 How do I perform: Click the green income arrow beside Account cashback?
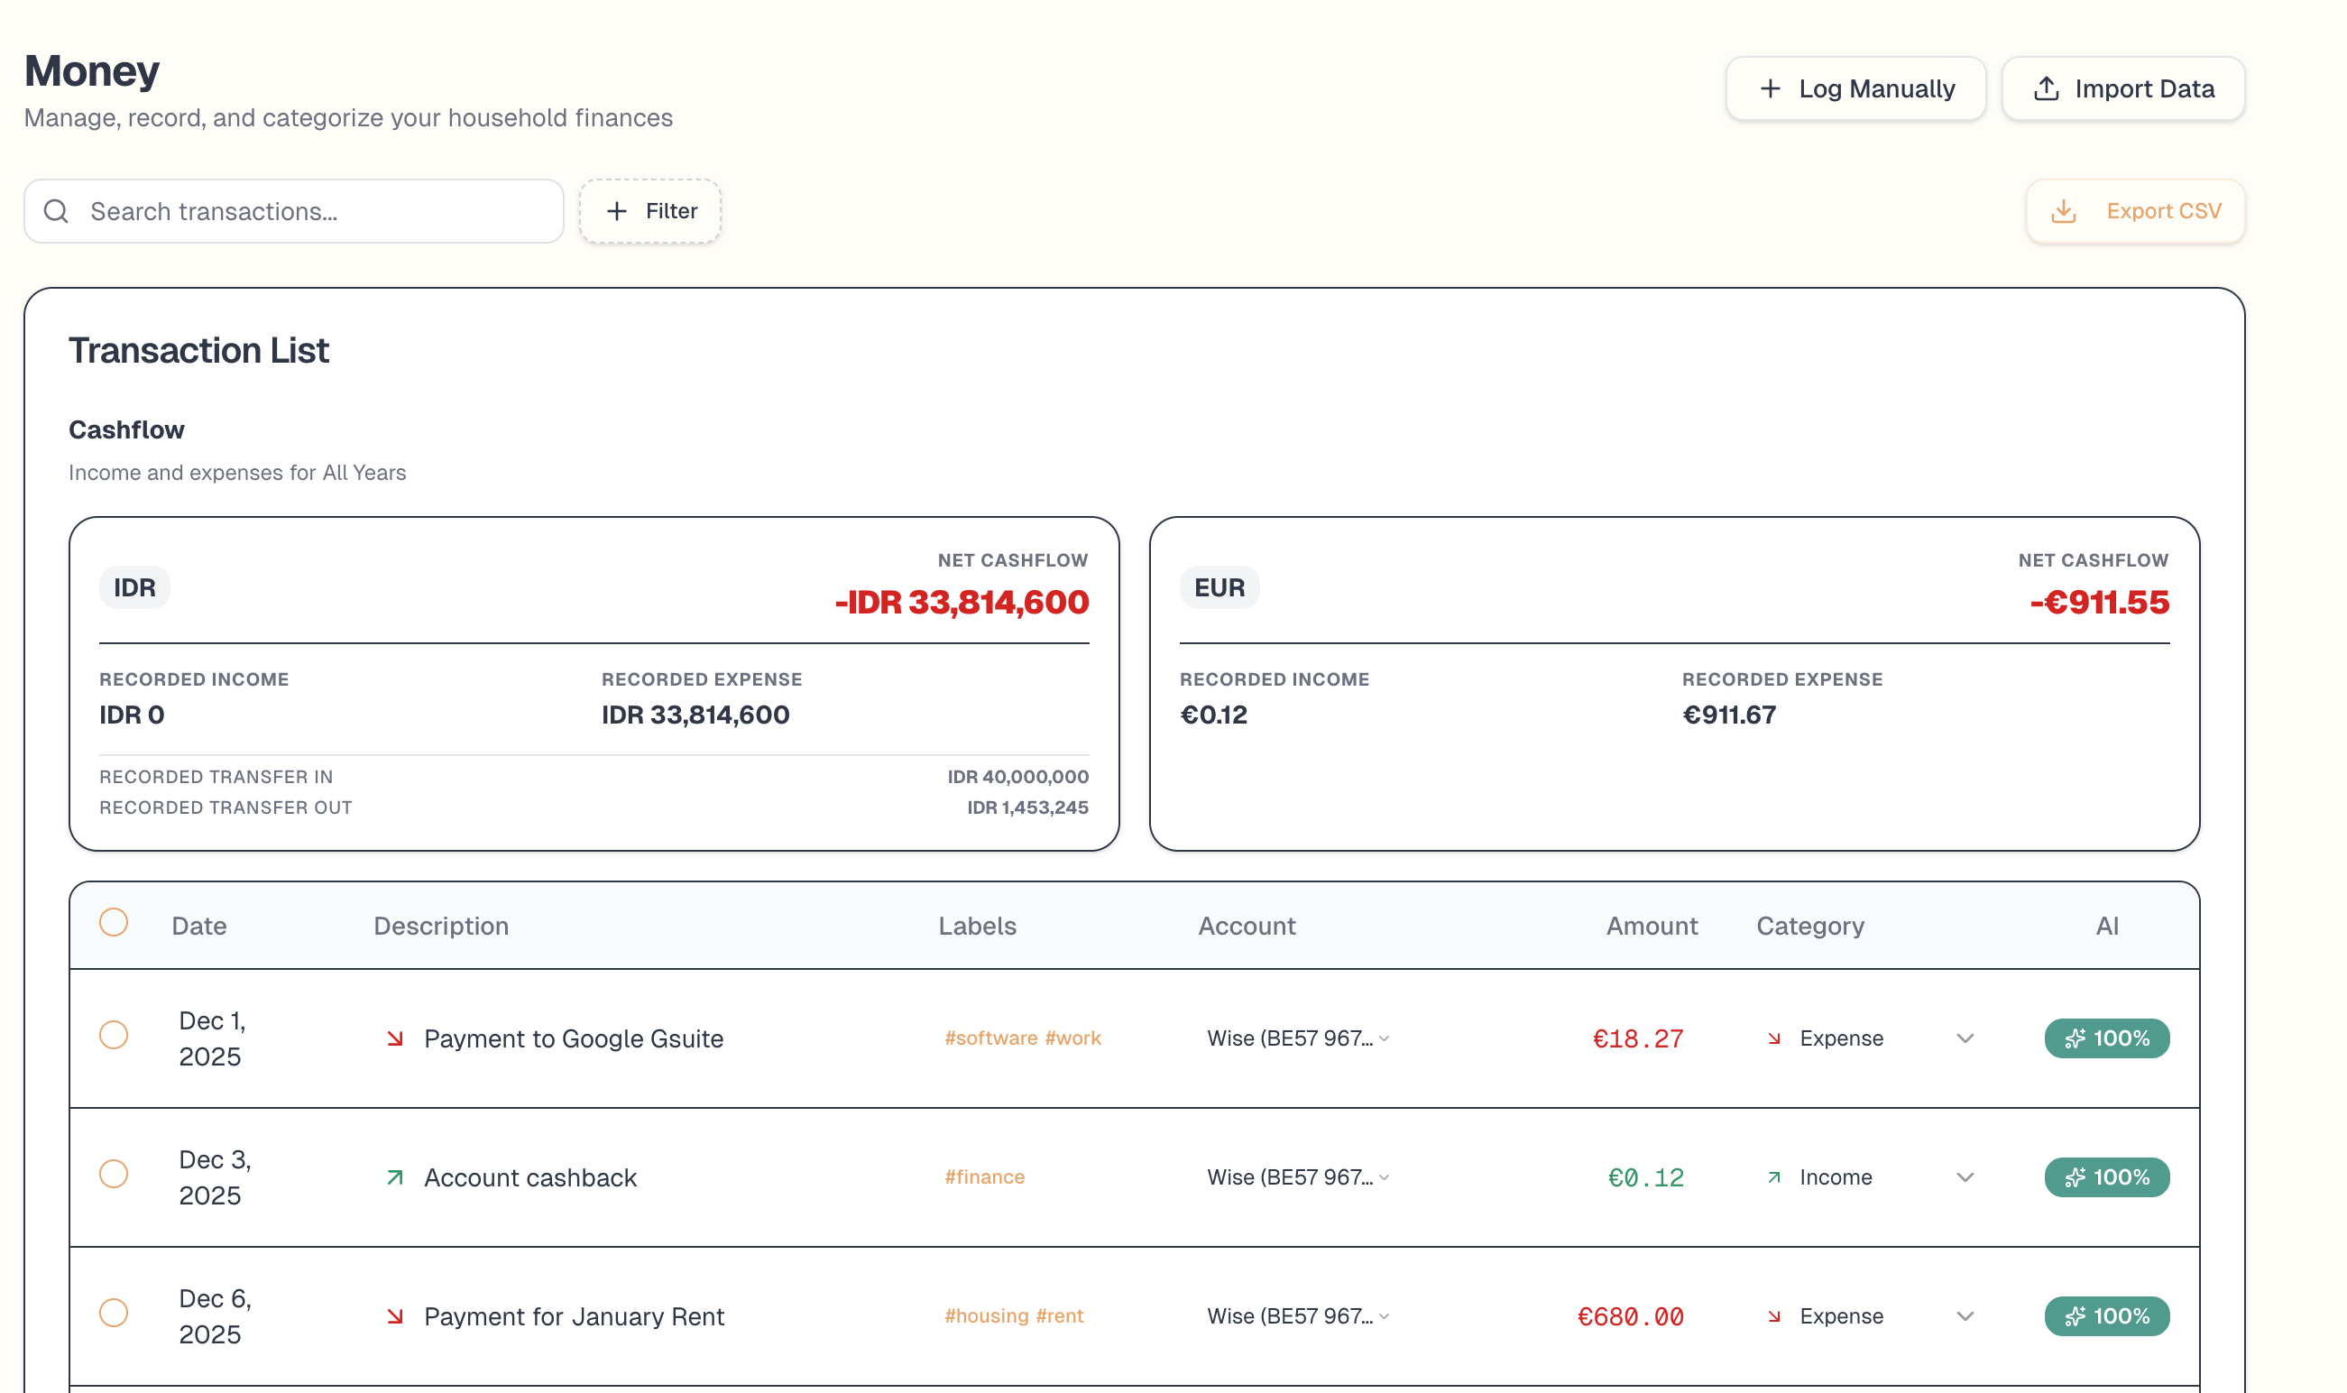pyautogui.click(x=395, y=1177)
